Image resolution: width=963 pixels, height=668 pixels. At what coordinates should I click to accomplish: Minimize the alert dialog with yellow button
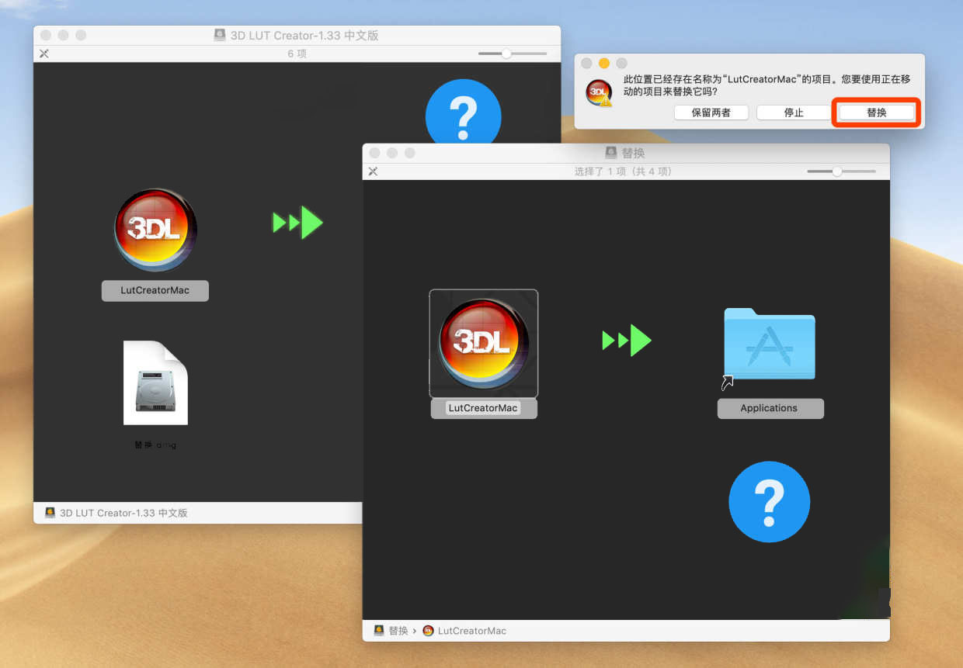click(x=604, y=63)
